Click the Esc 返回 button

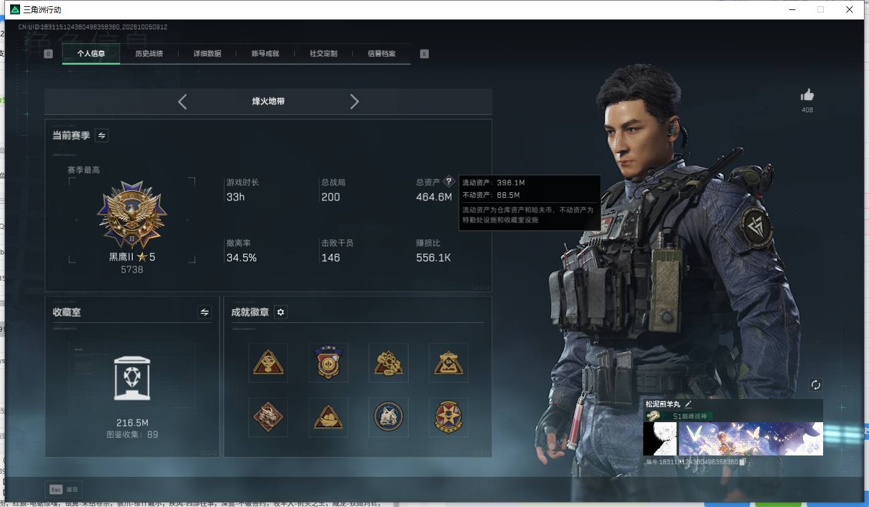click(64, 489)
